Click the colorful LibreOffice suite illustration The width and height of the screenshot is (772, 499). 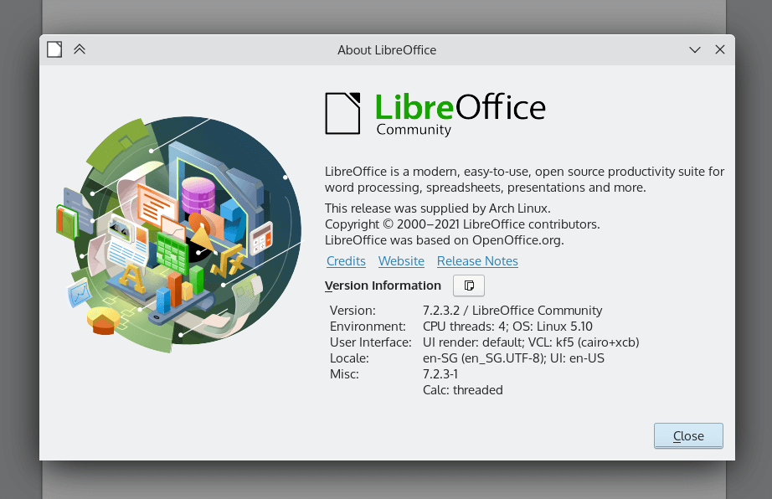click(178, 234)
